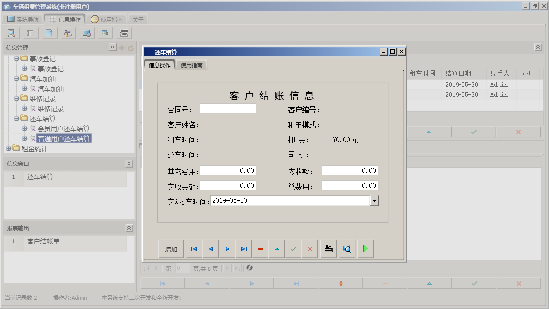
Task: Open the 实际还车时间 date dropdown
Action: coord(374,200)
